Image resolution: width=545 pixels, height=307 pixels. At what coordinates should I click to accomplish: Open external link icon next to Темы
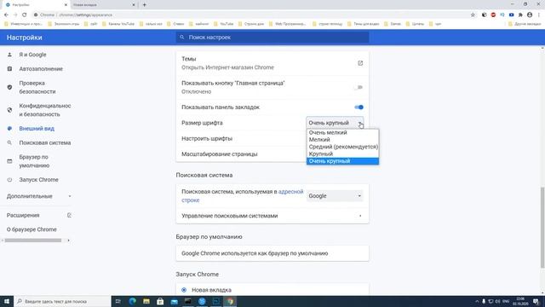click(360, 63)
